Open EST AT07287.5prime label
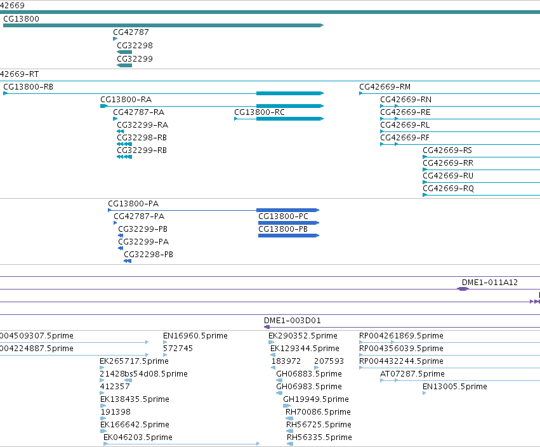540x447 pixels. (412, 374)
